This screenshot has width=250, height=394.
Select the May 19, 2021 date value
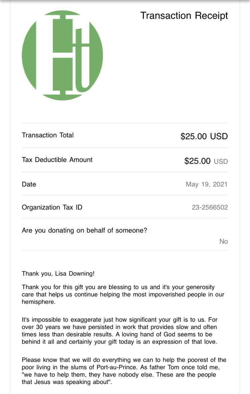206,184
